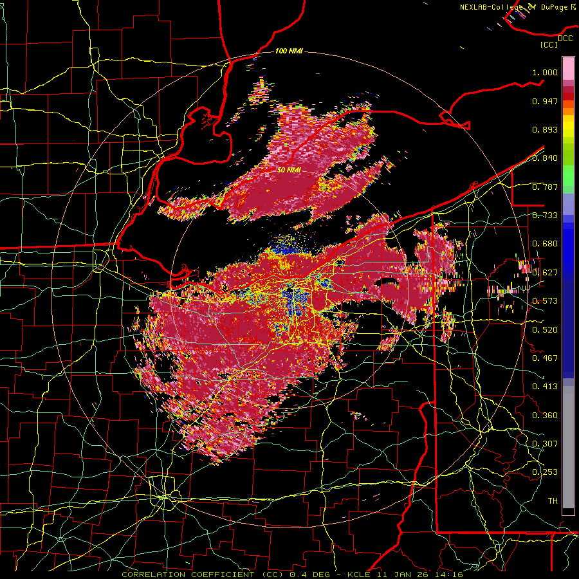Click the bright green color bar segment

coord(568,176)
